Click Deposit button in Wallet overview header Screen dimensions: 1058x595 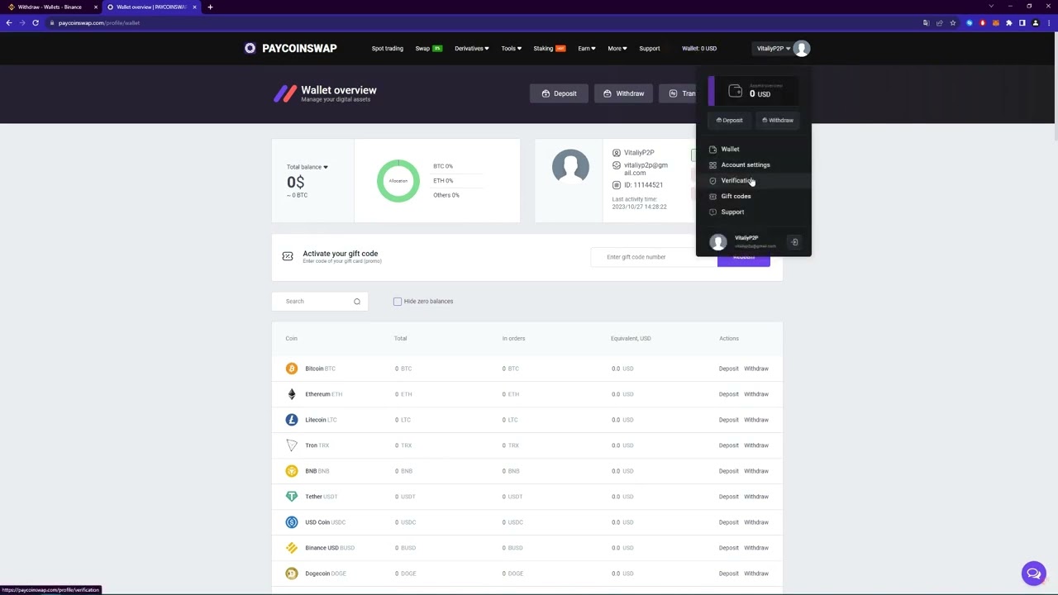pos(559,93)
